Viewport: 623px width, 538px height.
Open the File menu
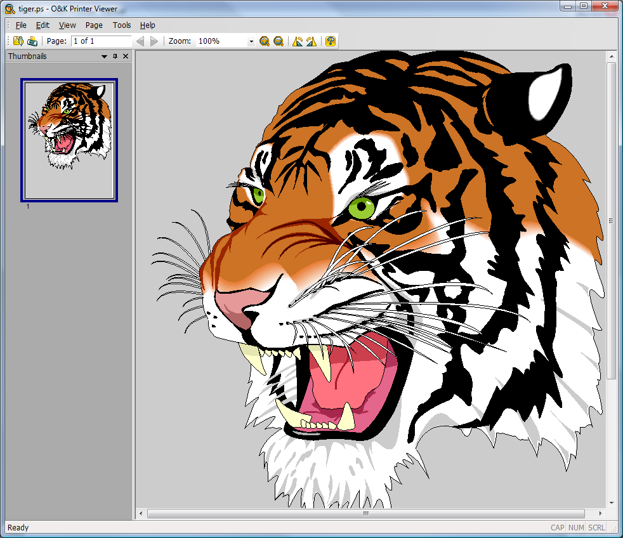[x=21, y=25]
